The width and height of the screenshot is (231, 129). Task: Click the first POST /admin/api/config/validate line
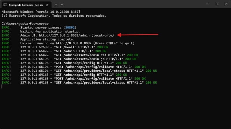point(74,67)
